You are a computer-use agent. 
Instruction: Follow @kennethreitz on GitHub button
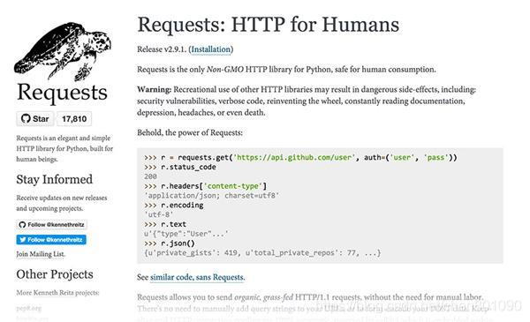pos(51,225)
